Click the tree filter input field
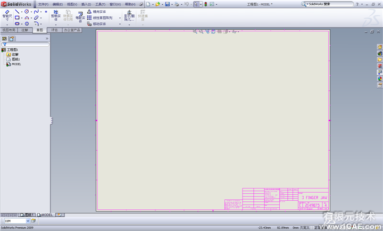Viewport: 383px width, 231px height. tap(26, 44)
